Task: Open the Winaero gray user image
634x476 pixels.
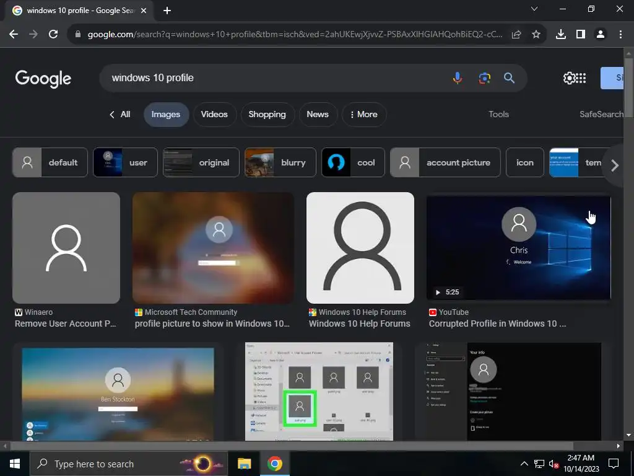Action: [66, 248]
